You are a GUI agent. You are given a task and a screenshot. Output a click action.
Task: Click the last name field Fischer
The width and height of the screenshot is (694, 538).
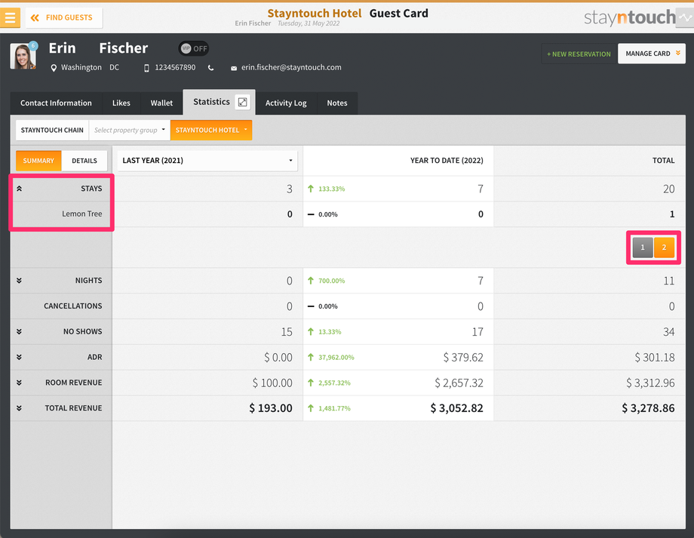click(x=124, y=48)
